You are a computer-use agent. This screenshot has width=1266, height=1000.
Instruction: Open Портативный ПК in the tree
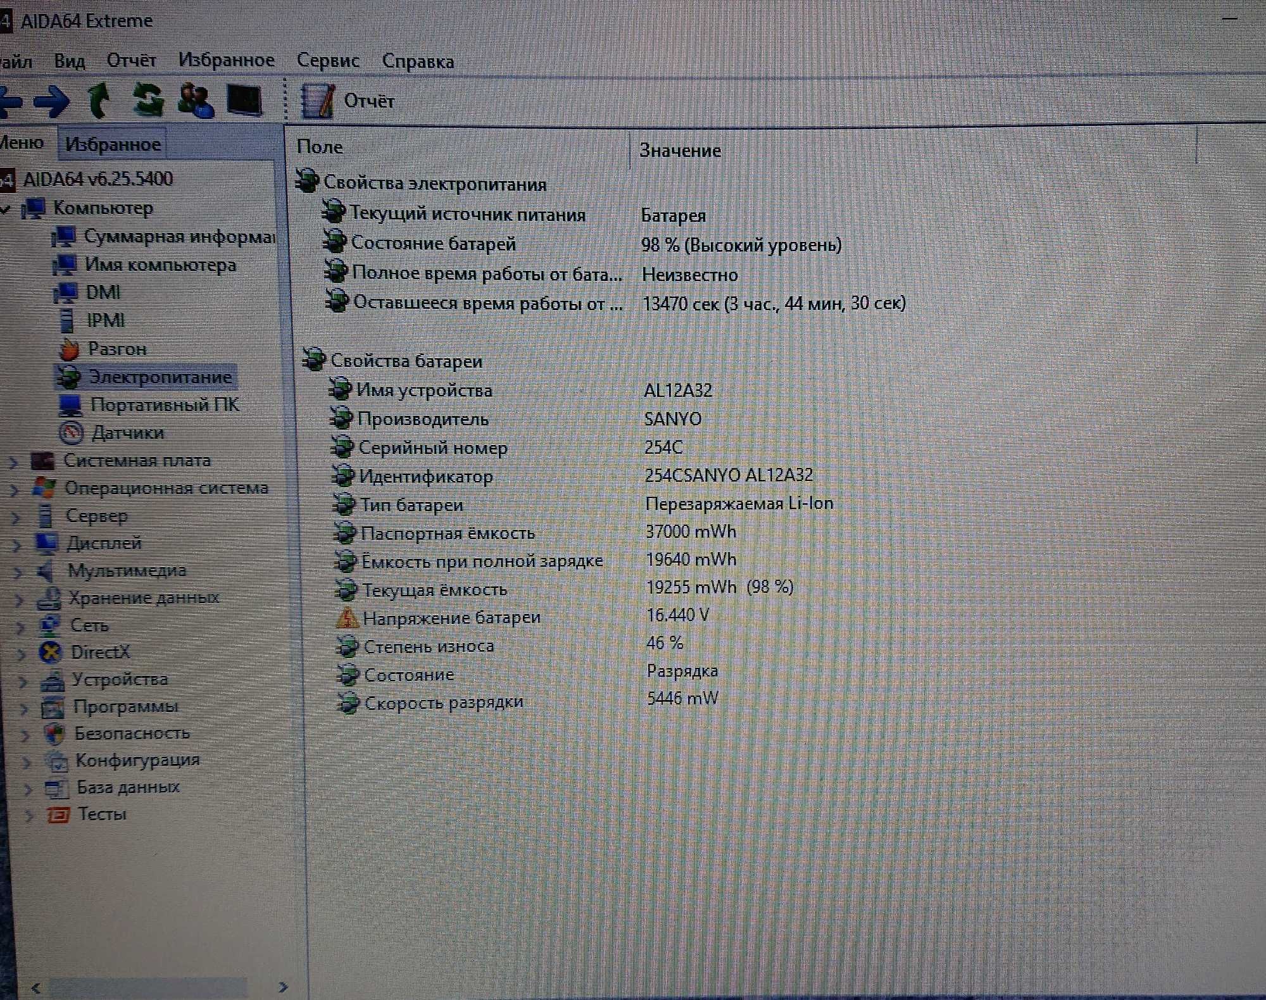click(165, 405)
